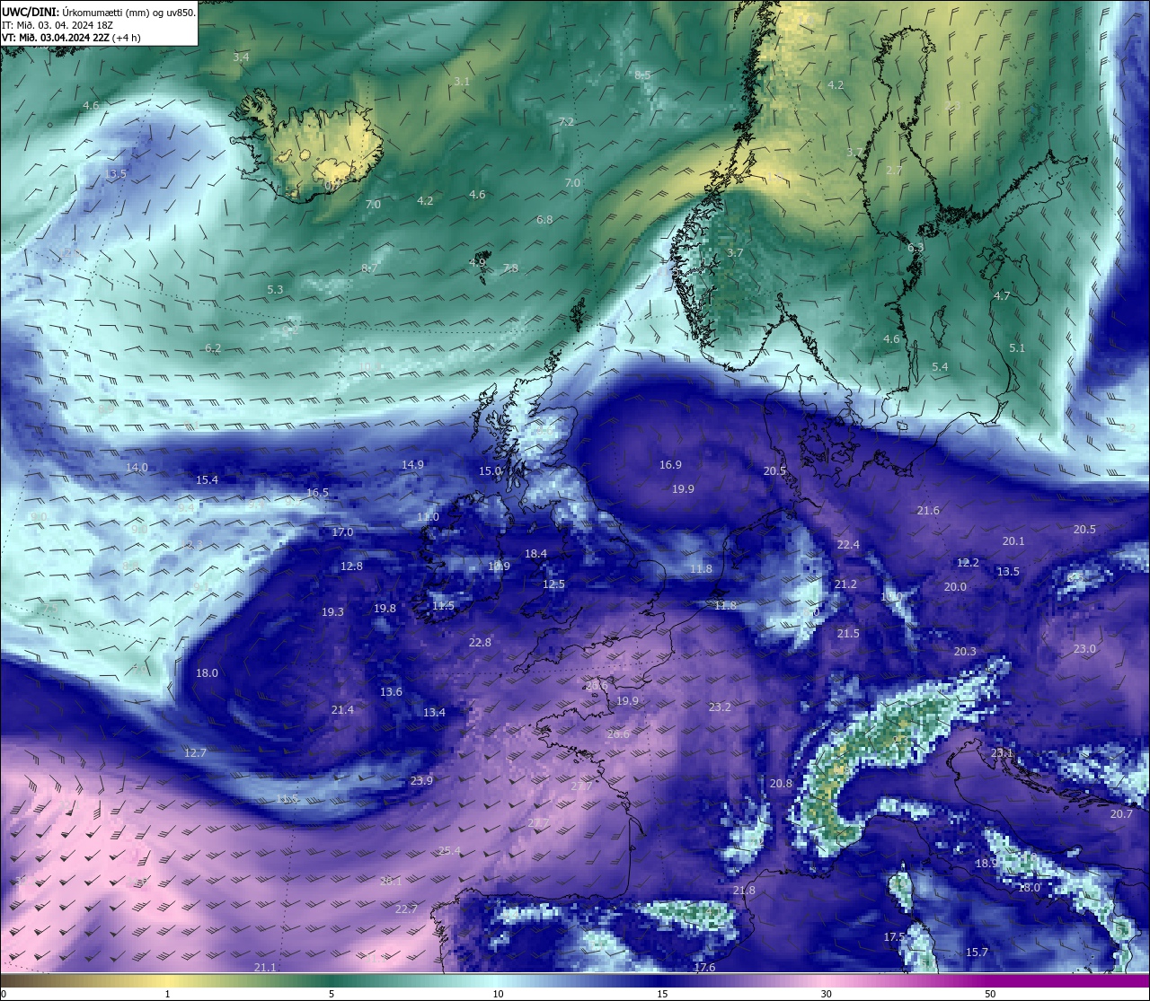Image resolution: width=1150 pixels, height=1001 pixels.
Task: Click the 6.2 value label on the map
Action: (x=213, y=348)
